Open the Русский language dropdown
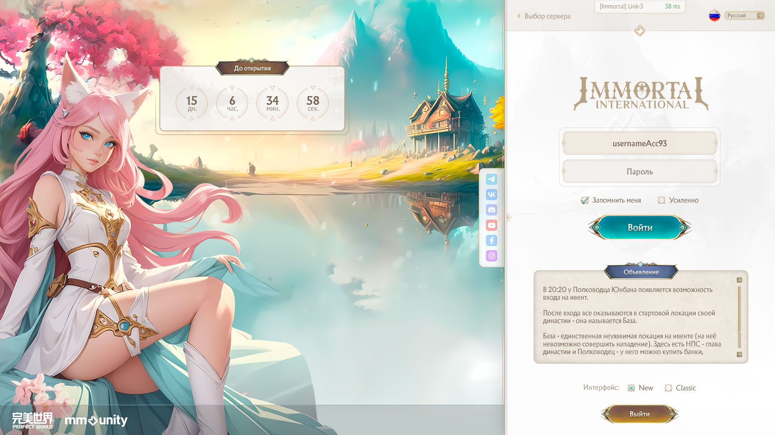Image resolution: width=775 pixels, height=435 pixels. [x=744, y=16]
